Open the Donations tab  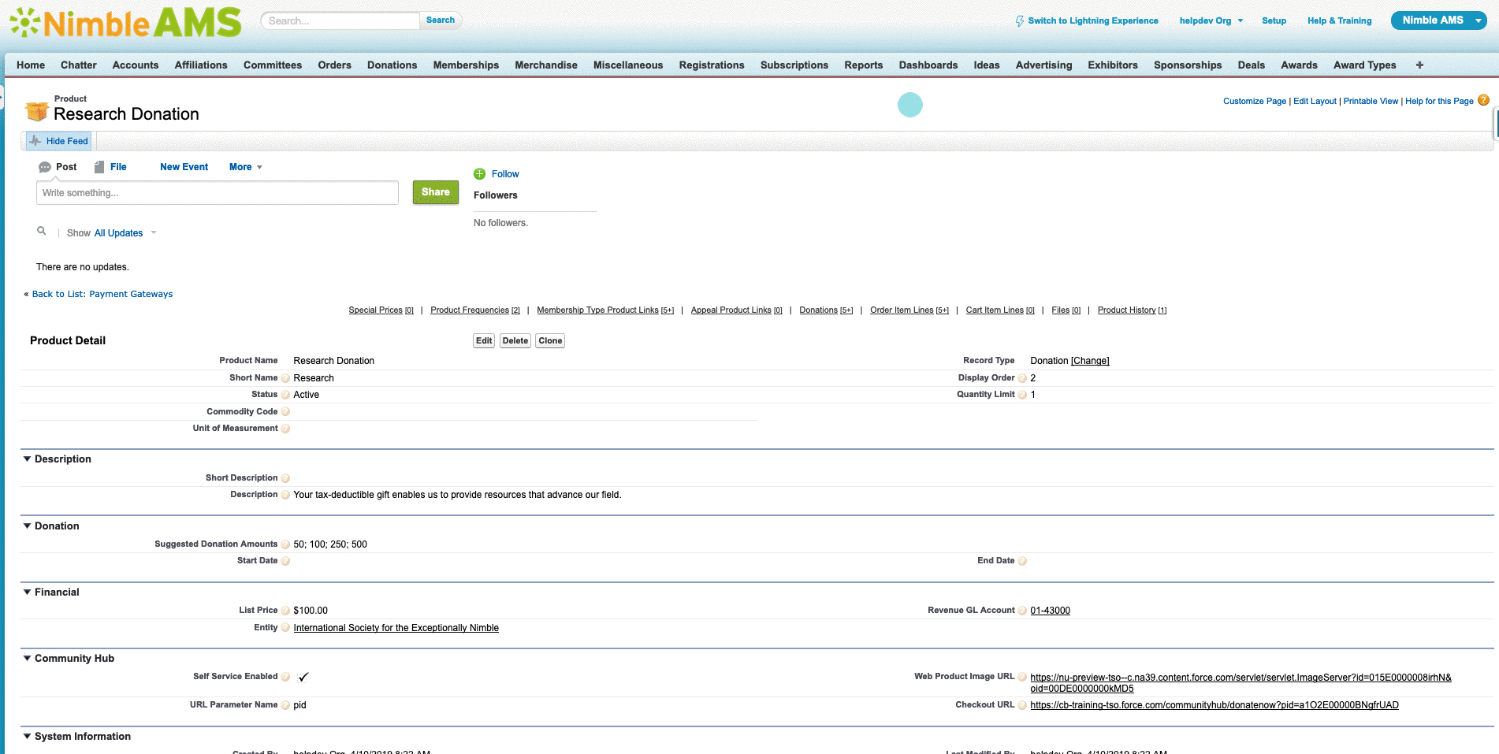coord(392,65)
